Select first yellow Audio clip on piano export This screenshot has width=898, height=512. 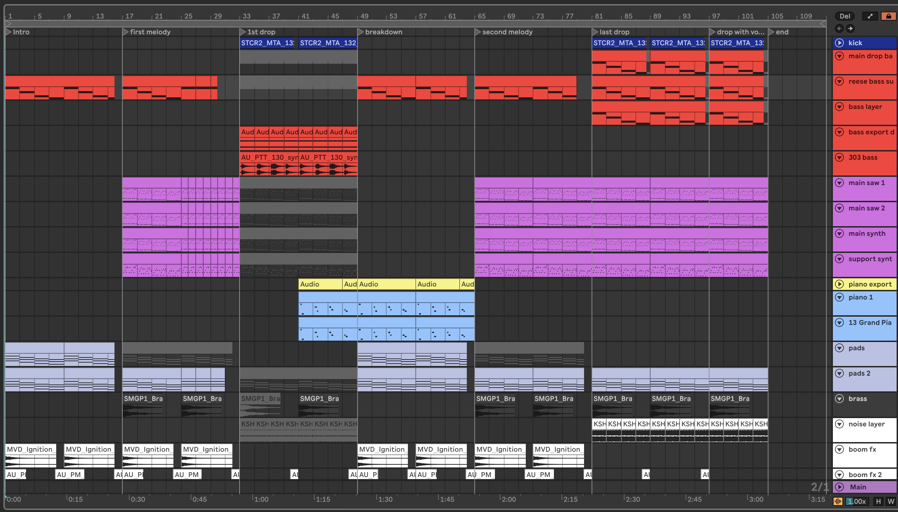point(320,284)
